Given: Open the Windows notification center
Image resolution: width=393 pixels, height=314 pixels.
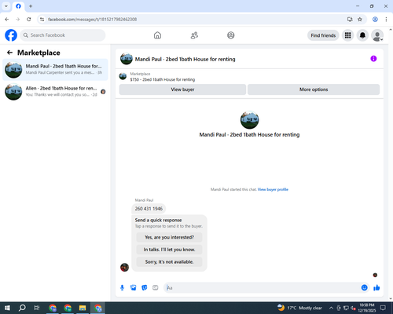Looking at the screenshot, I should pyautogui.click(x=384, y=308).
